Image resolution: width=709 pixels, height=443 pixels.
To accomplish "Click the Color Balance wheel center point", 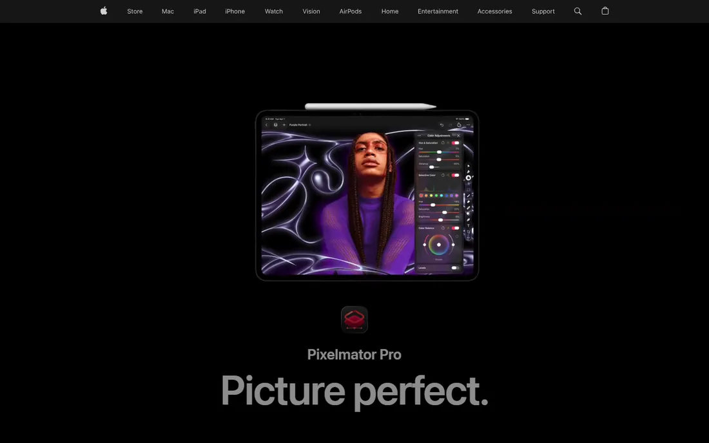I will [438, 245].
